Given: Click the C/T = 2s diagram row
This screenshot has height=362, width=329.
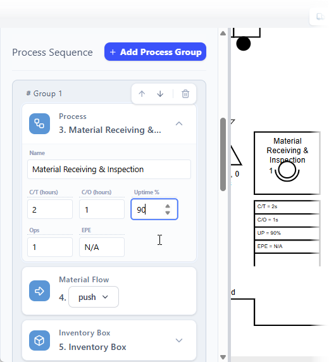Looking at the screenshot, I should (287, 207).
